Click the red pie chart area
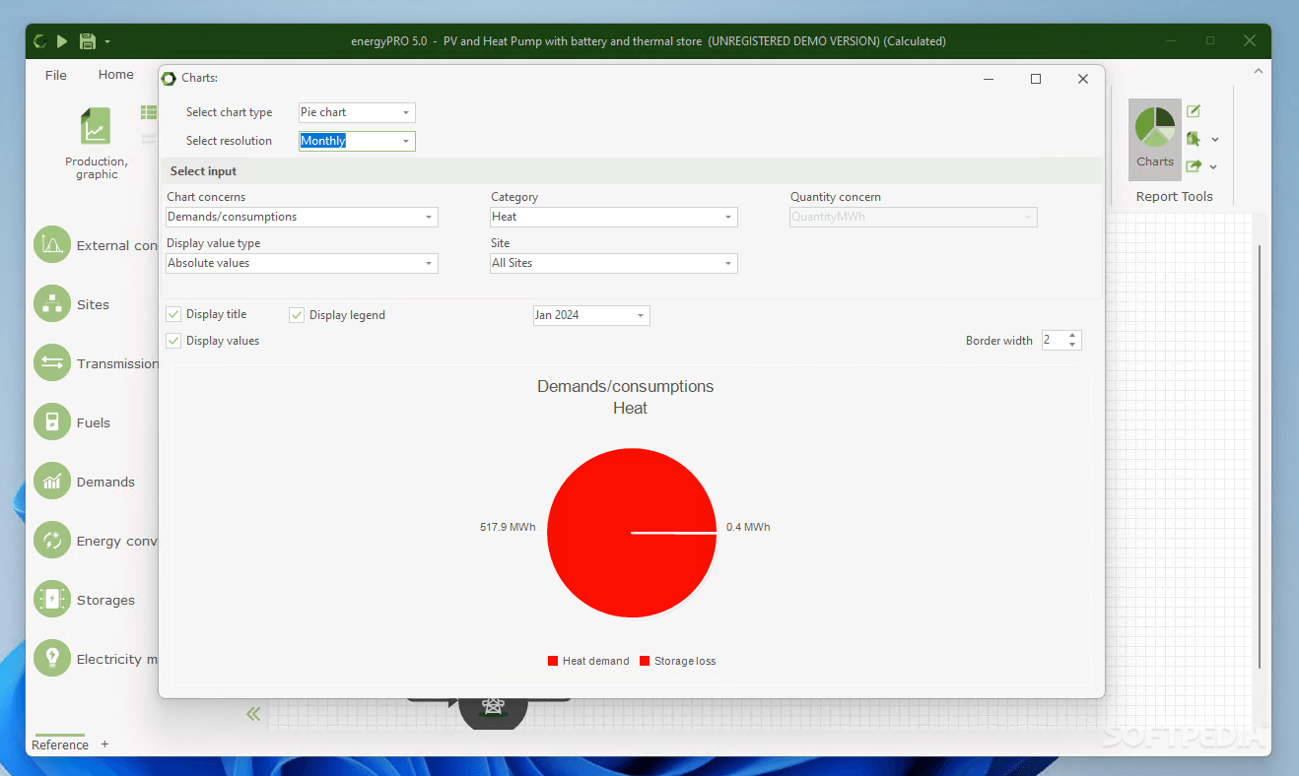This screenshot has height=776, width=1299. [x=632, y=533]
